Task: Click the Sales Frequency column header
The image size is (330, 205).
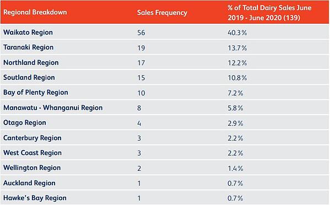Action: tap(162, 13)
